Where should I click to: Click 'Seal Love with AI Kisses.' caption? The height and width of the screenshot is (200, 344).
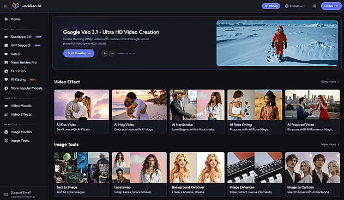click(74, 129)
